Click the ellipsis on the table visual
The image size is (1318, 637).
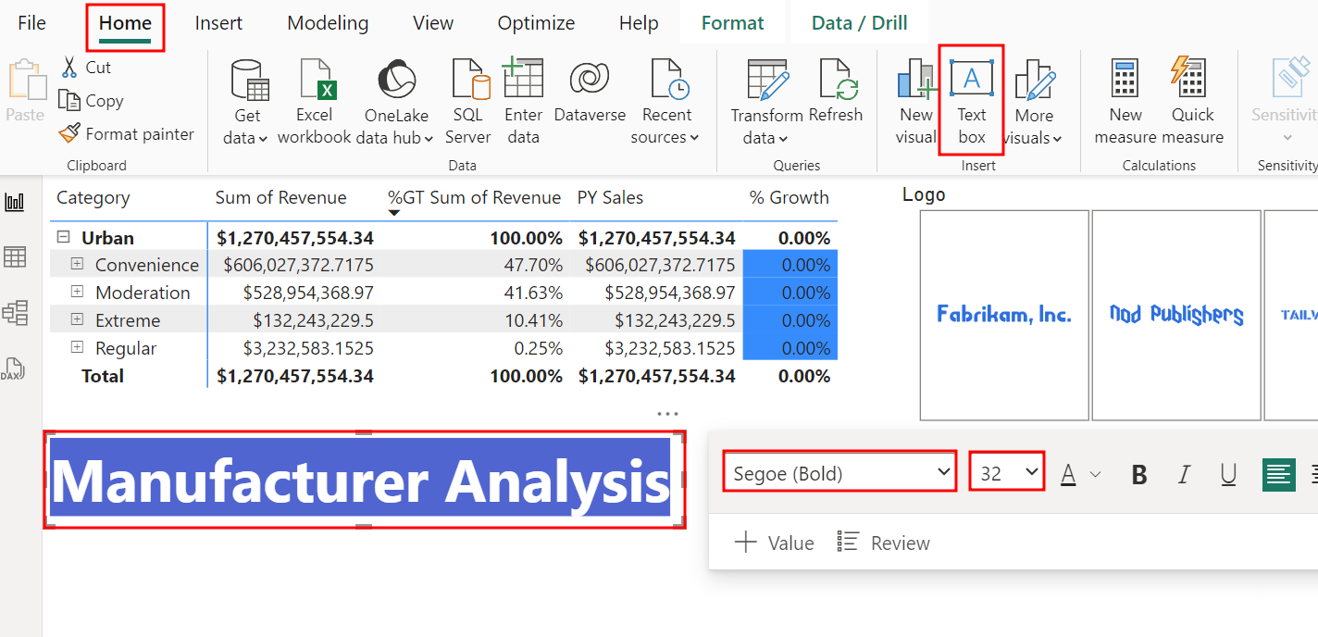[669, 413]
